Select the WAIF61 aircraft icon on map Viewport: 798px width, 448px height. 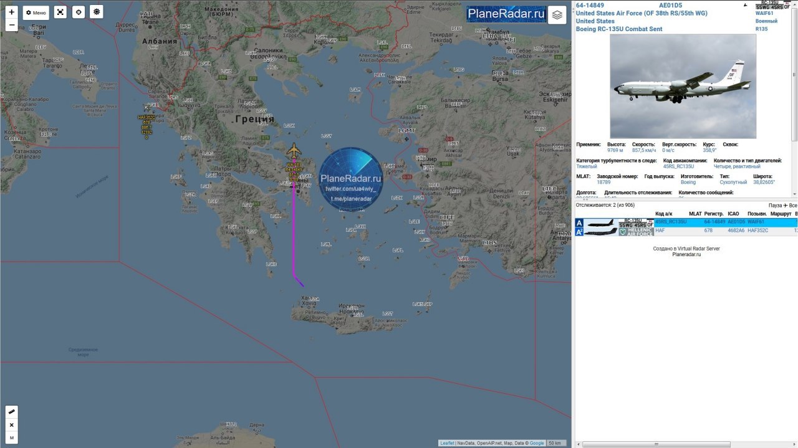(x=294, y=151)
